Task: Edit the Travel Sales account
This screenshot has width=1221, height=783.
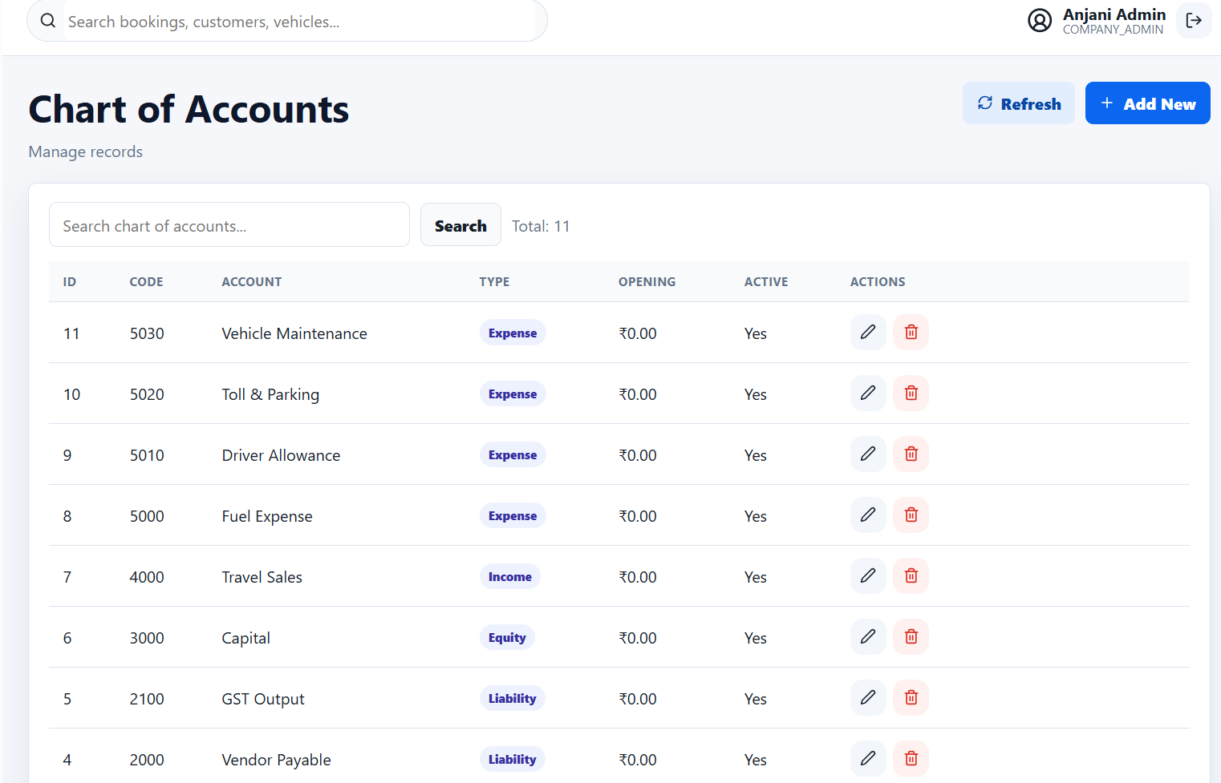Action: 868,576
